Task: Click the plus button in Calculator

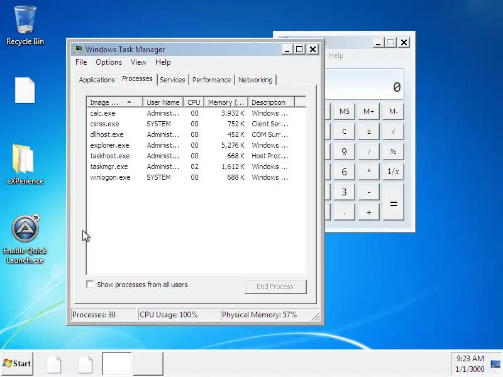Action: [x=369, y=212]
